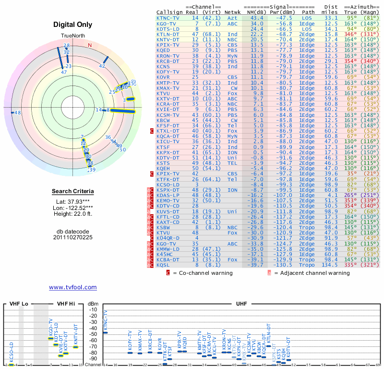The width and height of the screenshot is (384, 369).
Task: Open the www.tvfool.com link
Action: [73, 287]
